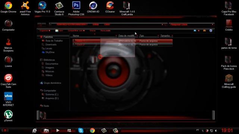Open the Chrome taskbar icon
This screenshot has height=134, width=239.
coord(92,130)
